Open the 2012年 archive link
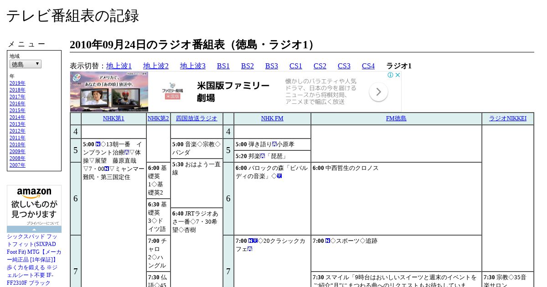The width and height of the screenshot is (547, 287). pos(17,131)
